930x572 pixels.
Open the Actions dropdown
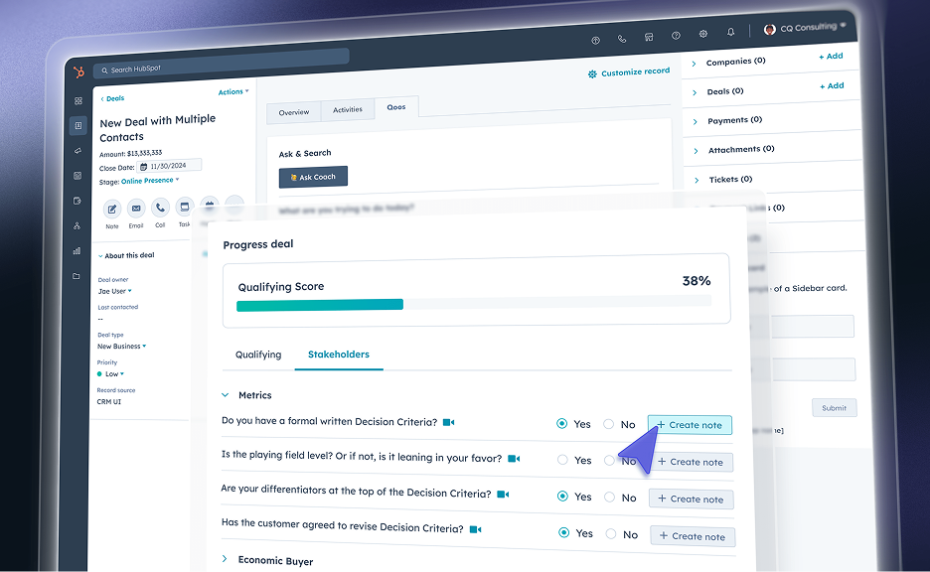[233, 92]
